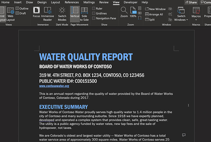Open www.contosowater.org hyperlink
This screenshot has width=211, height=142.
click(x=54, y=86)
